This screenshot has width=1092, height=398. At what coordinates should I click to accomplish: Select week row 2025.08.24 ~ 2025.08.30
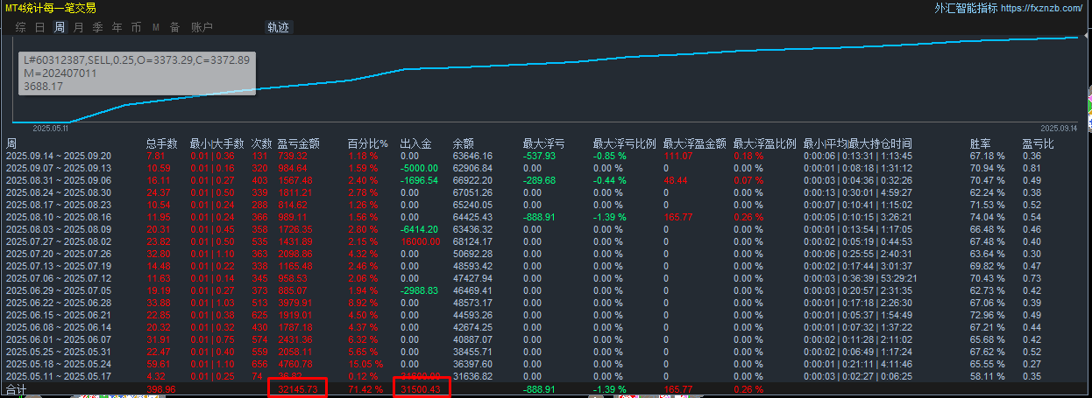tap(546, 192)
